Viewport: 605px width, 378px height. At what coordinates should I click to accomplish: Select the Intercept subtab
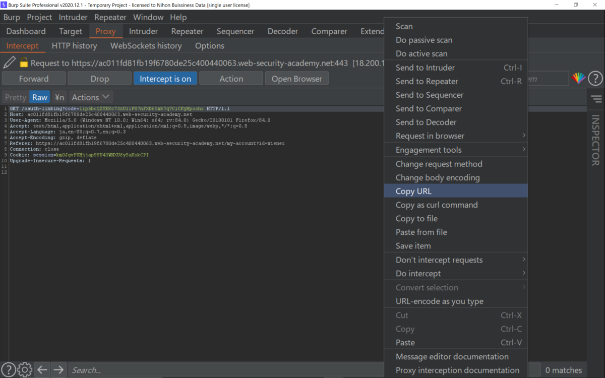pyautogui.click(x=22, y=45)
